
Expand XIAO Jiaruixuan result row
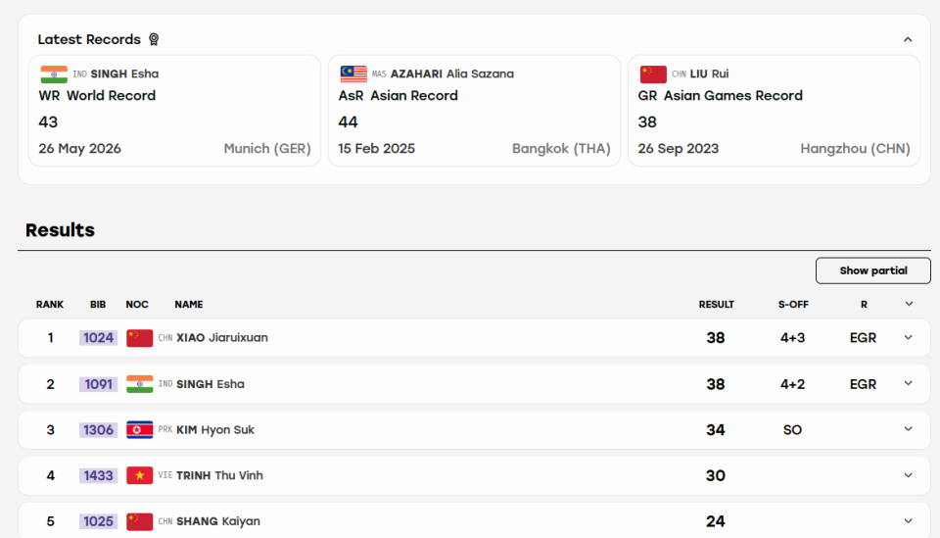click(909, 338)
